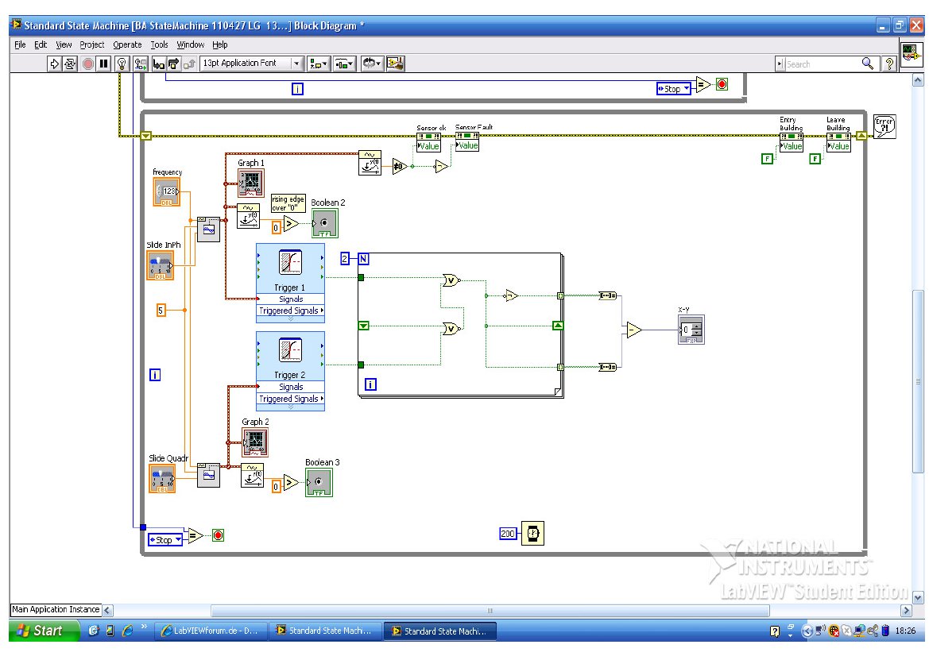
Task: Click the Main Application Instance label
Action: click(56, 609)
